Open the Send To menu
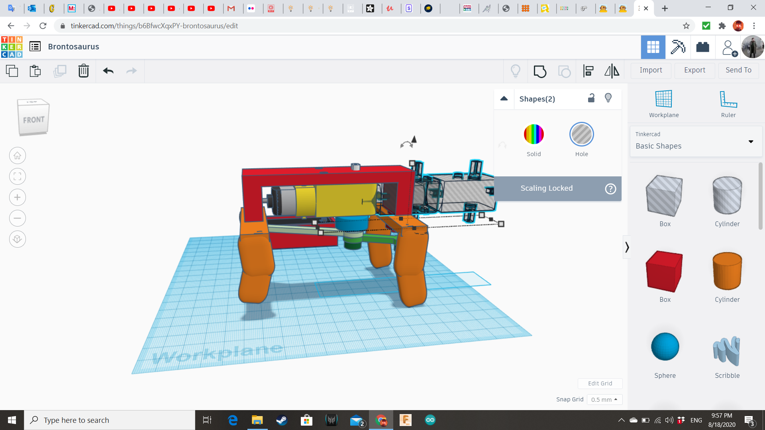The height and width of the screenshot is (430, 765). [x=738, y=70]
